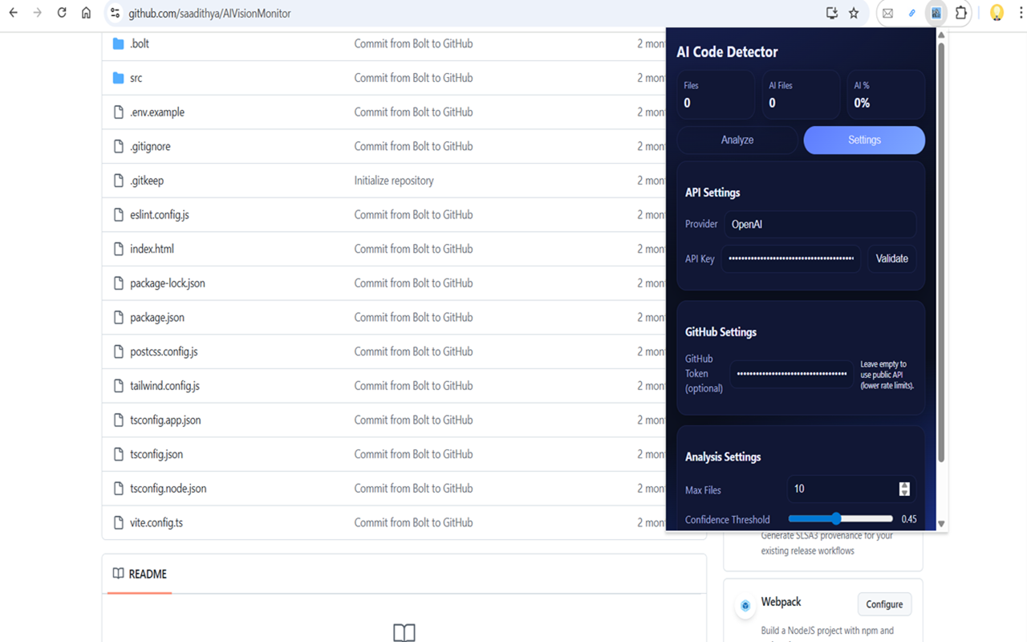Viewport: 1027px width, 642px height.
Task: Bookmark this page with the star icon
Action: 854,13
